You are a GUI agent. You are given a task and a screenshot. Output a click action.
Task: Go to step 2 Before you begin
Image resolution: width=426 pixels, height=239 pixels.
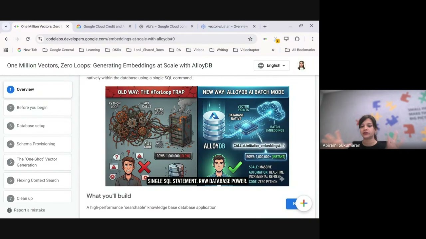point(38,108)
